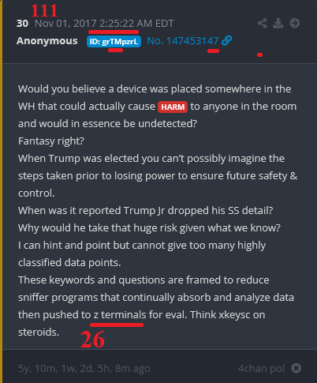Click the red annotation number 111
Viewport: 317px width, 383px height.
pos(44,11)
